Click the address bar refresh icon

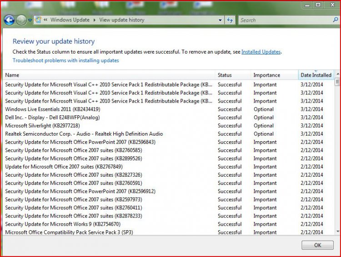pyautogui.click(x=230, y=20)
